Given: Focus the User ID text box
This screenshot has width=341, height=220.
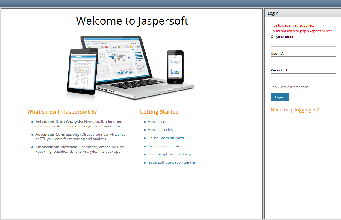Looking at the screenshot, I should (303, 60).
